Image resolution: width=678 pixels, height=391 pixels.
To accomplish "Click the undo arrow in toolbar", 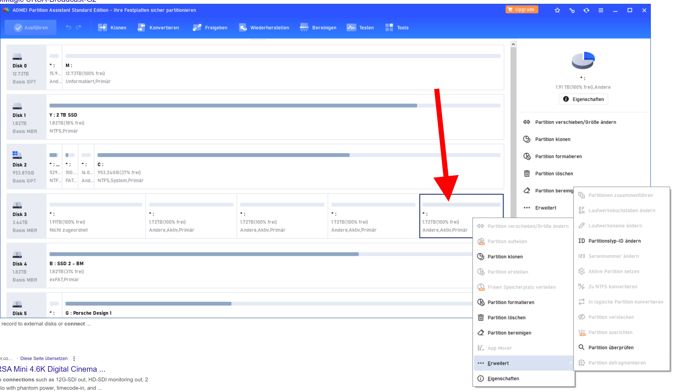I will pos(69,27).
